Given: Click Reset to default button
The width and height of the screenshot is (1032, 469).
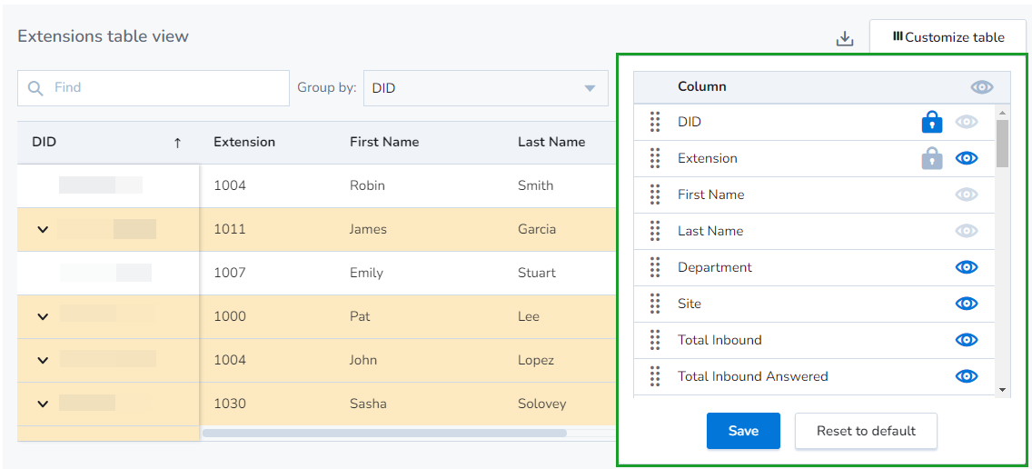Looking at the screenshot, I should 866,431.
